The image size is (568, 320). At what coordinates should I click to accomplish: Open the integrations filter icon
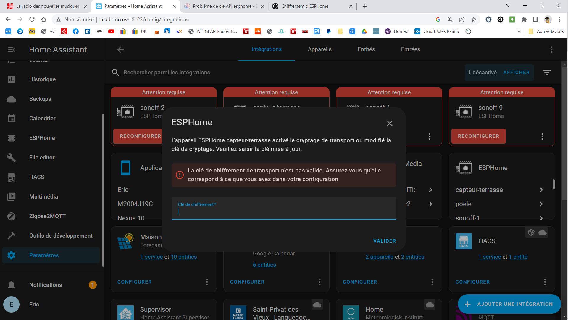(x=547, y=72)
